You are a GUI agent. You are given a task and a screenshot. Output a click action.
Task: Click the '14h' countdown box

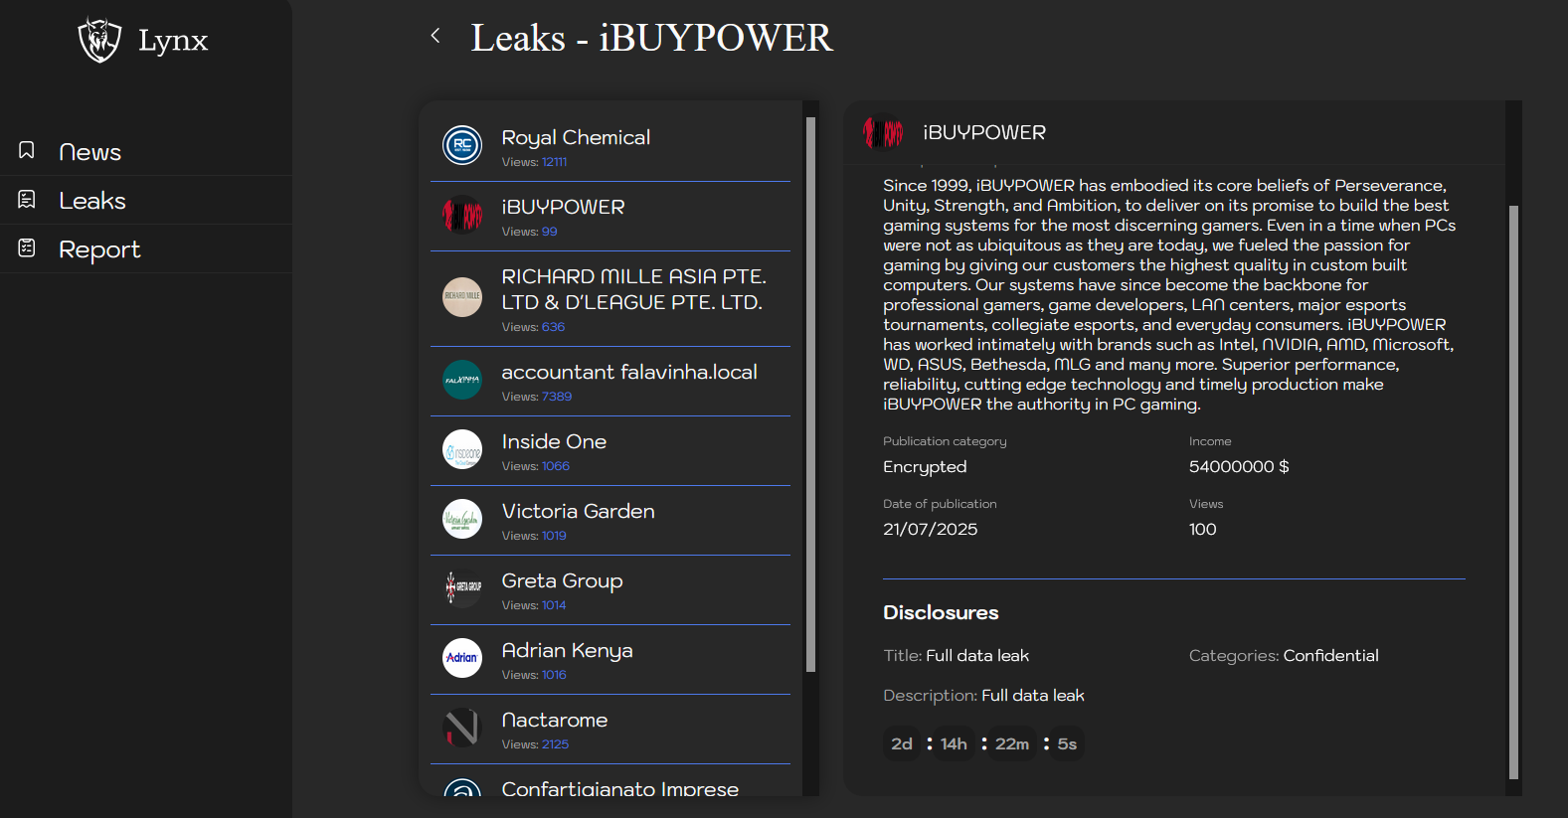(x=955, y=743)
